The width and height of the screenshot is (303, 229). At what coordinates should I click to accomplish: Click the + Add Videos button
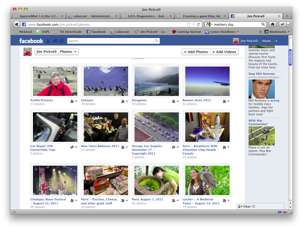pyautogui.click(x=224, y=52)
